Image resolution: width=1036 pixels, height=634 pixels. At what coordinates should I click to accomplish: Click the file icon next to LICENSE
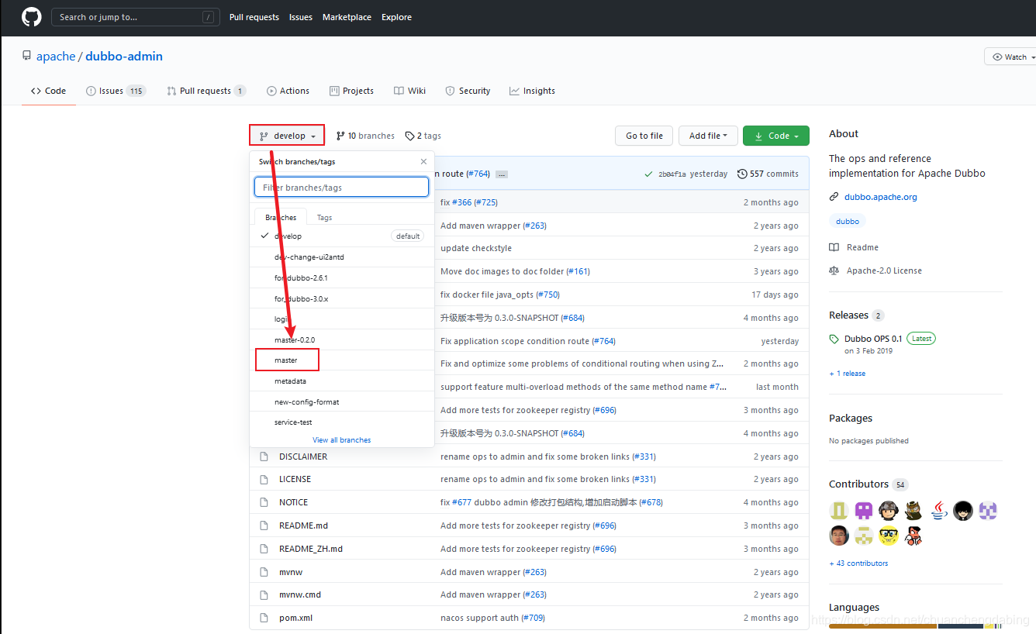click(264, 479)
